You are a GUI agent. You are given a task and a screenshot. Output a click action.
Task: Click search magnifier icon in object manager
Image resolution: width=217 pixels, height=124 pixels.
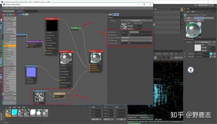pyautogui.click(x=172, y=9)
